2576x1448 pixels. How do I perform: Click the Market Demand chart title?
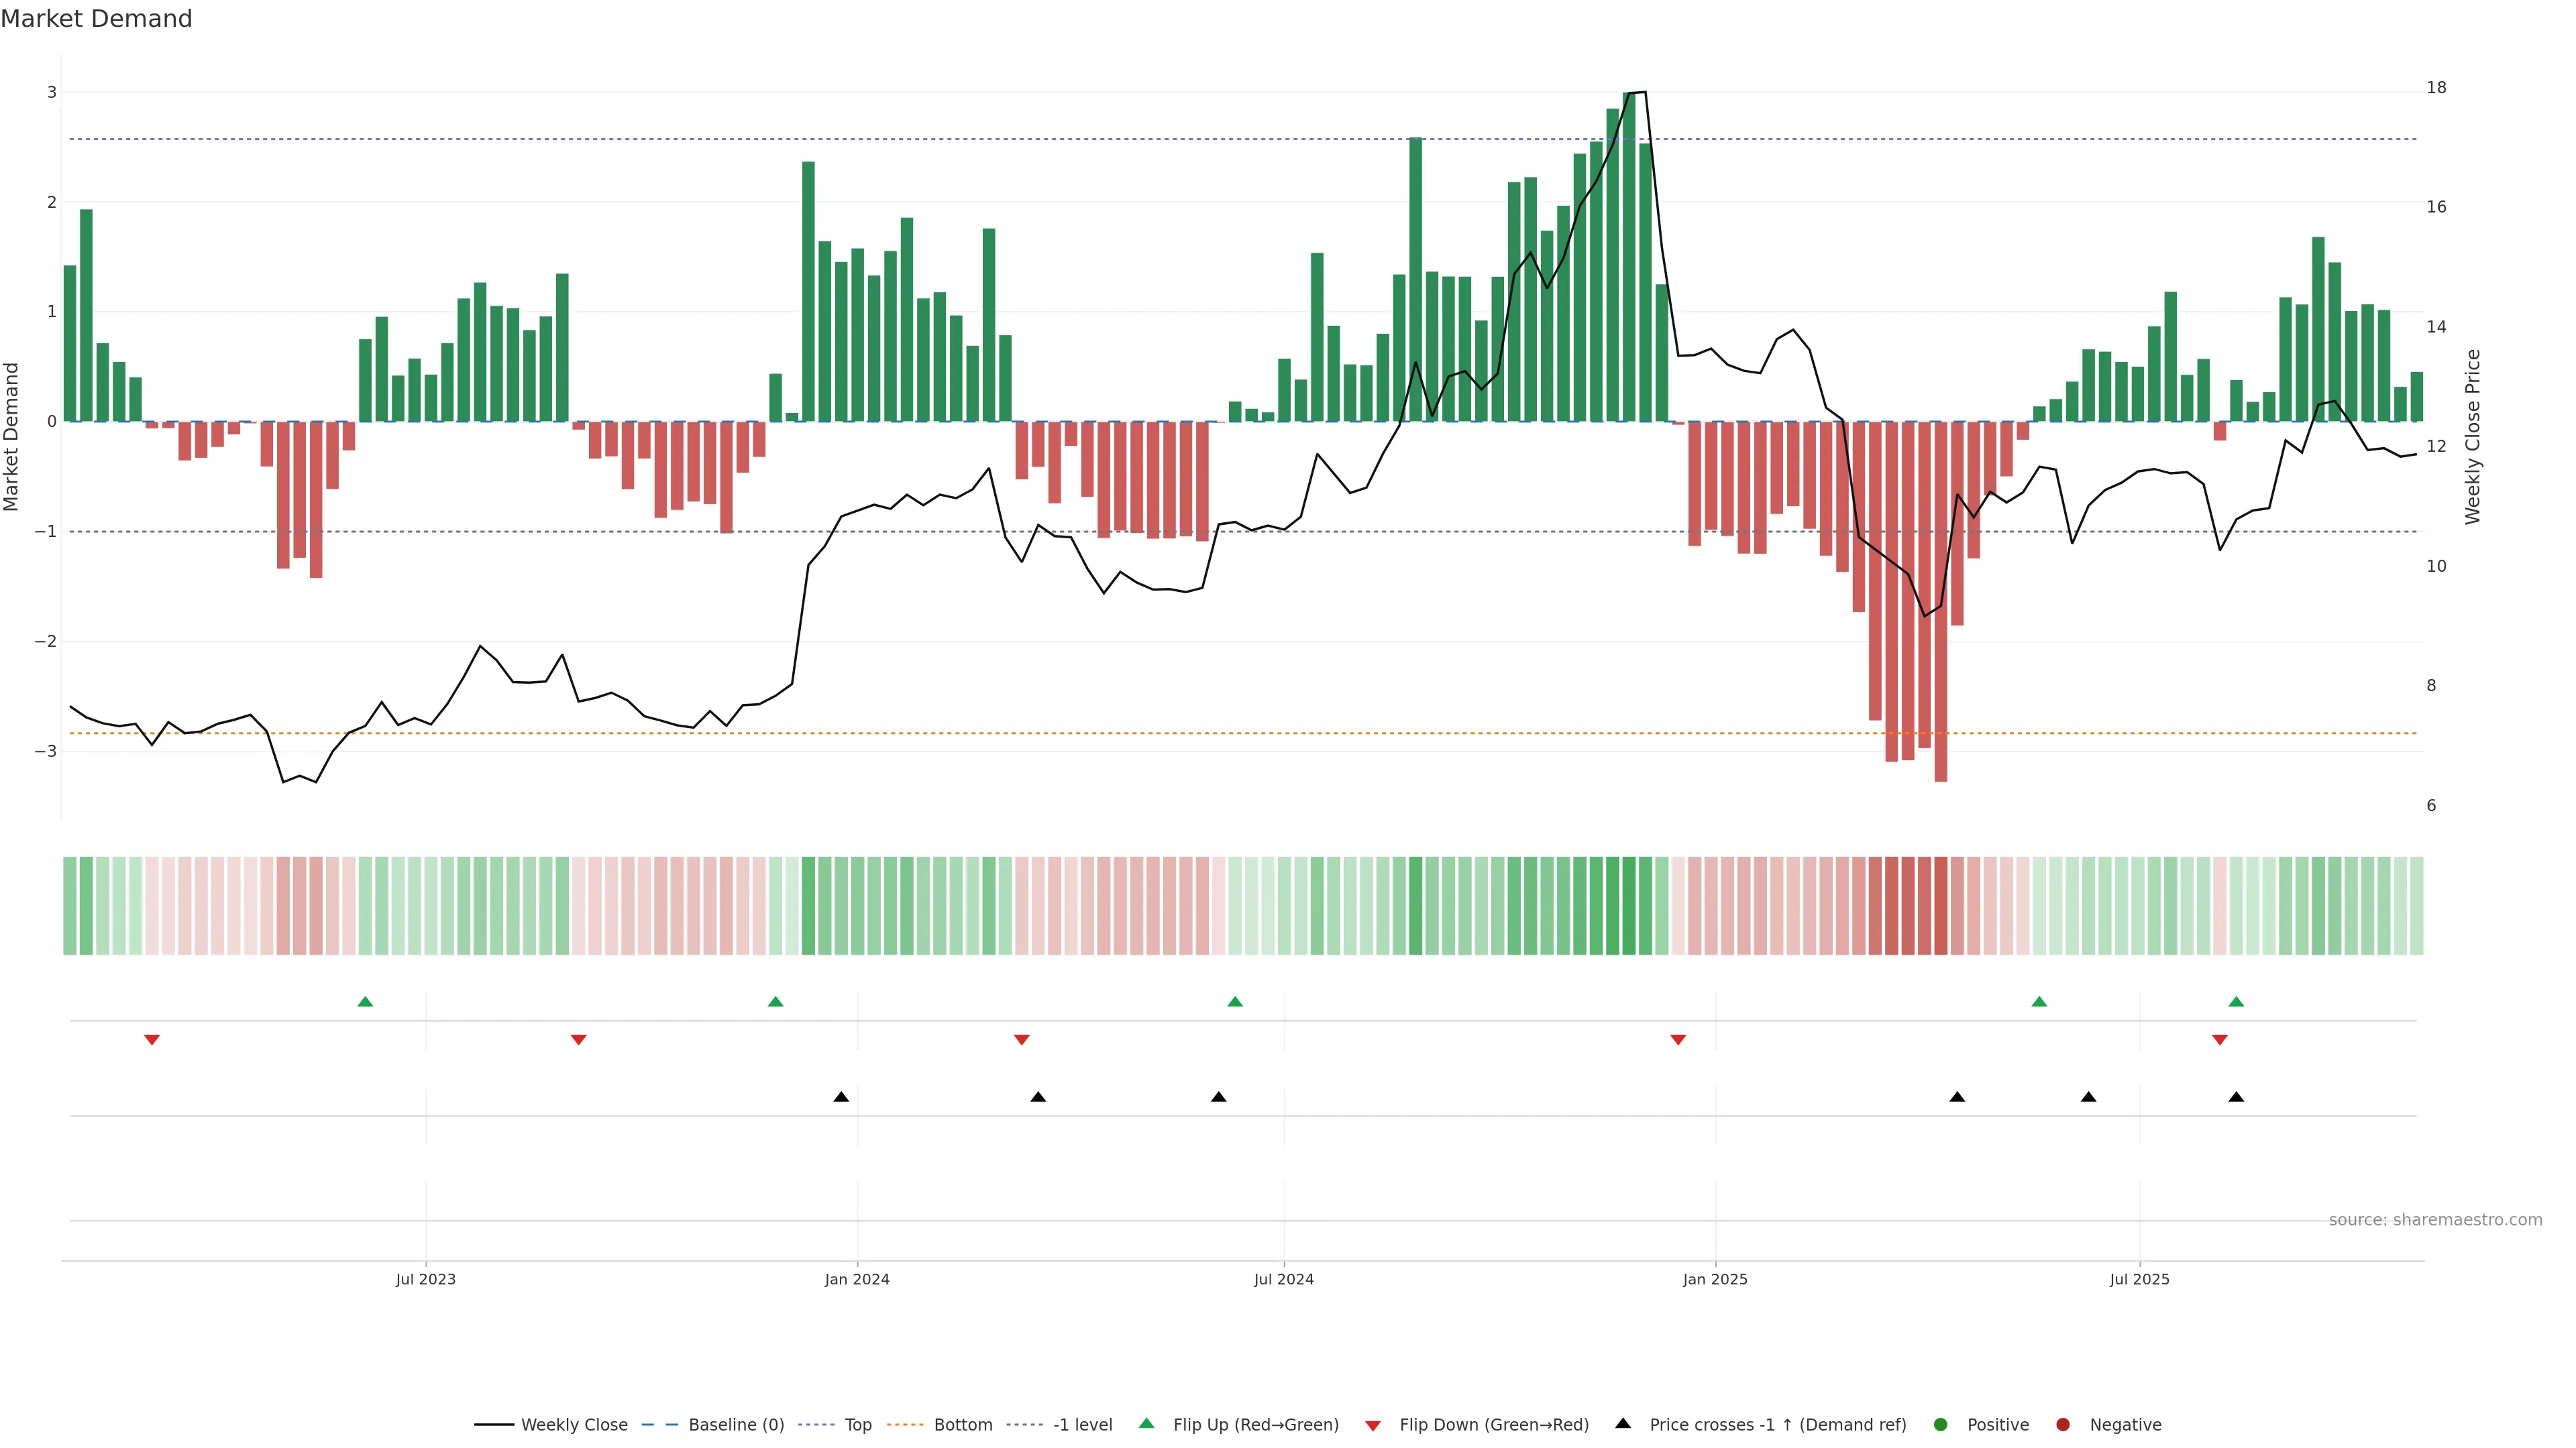96,19
